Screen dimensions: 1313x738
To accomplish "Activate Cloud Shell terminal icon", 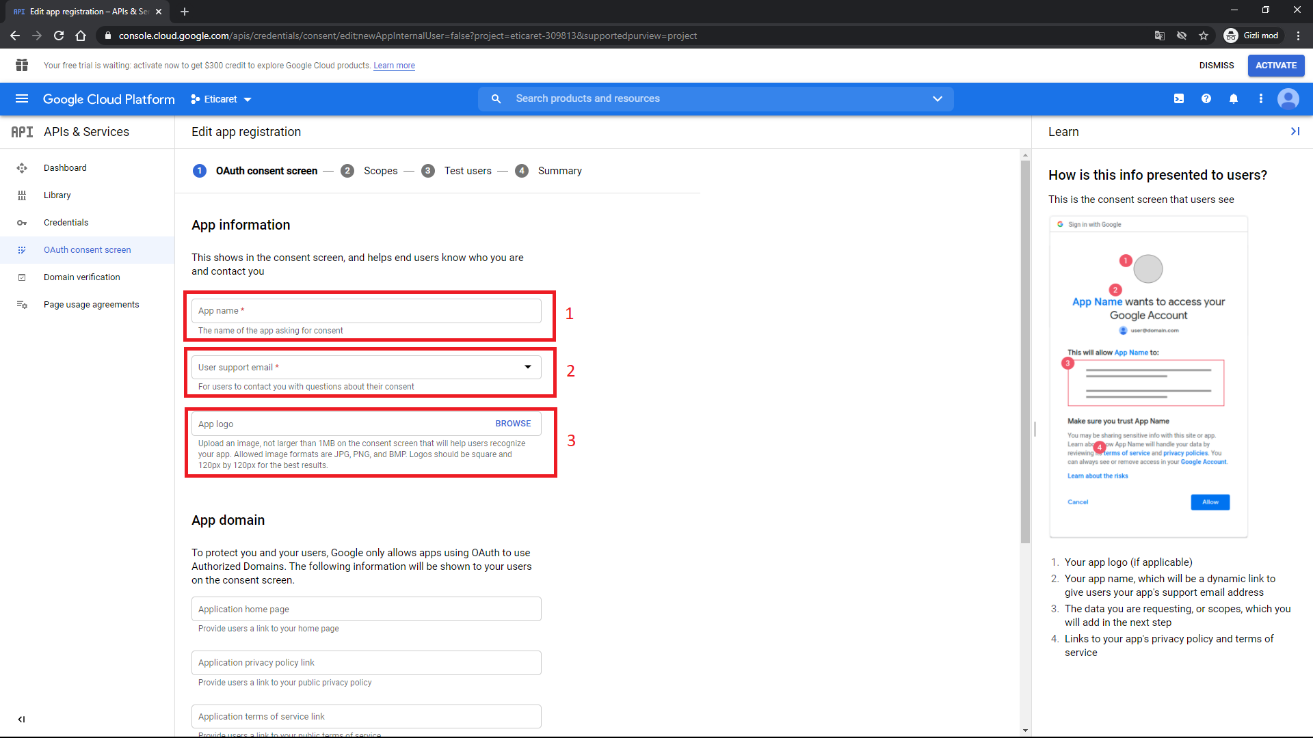I will point(1179,99).
